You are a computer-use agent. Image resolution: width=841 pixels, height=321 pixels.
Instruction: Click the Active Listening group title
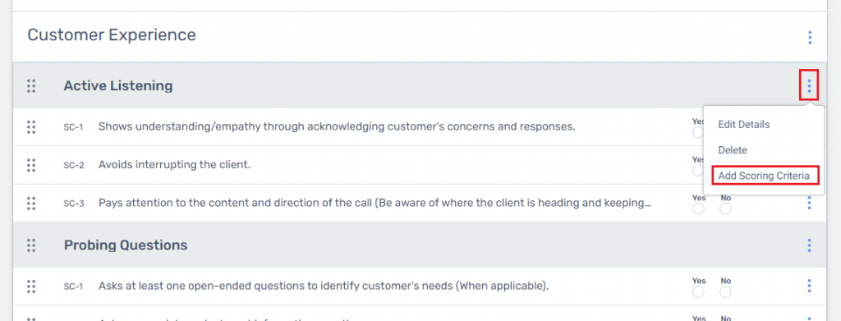pos(118,85)
